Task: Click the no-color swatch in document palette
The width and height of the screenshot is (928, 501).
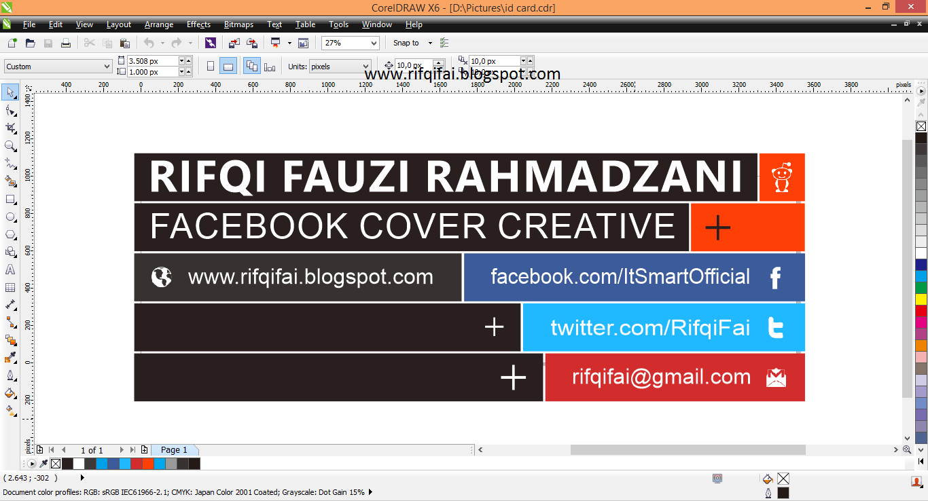Action: pos(56,464)
